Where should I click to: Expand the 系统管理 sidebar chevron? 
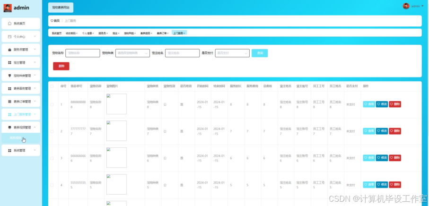tap(35, 150)
